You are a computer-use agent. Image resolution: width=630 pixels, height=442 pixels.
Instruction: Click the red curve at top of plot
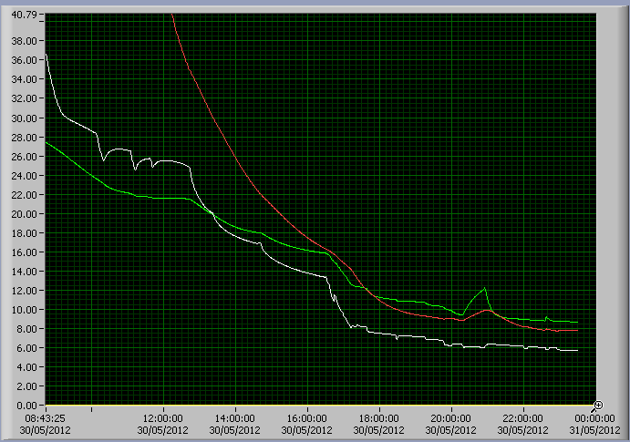click(x=173, y=18)
